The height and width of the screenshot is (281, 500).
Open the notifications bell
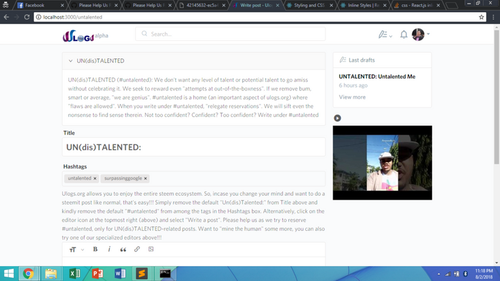(404, 34)
